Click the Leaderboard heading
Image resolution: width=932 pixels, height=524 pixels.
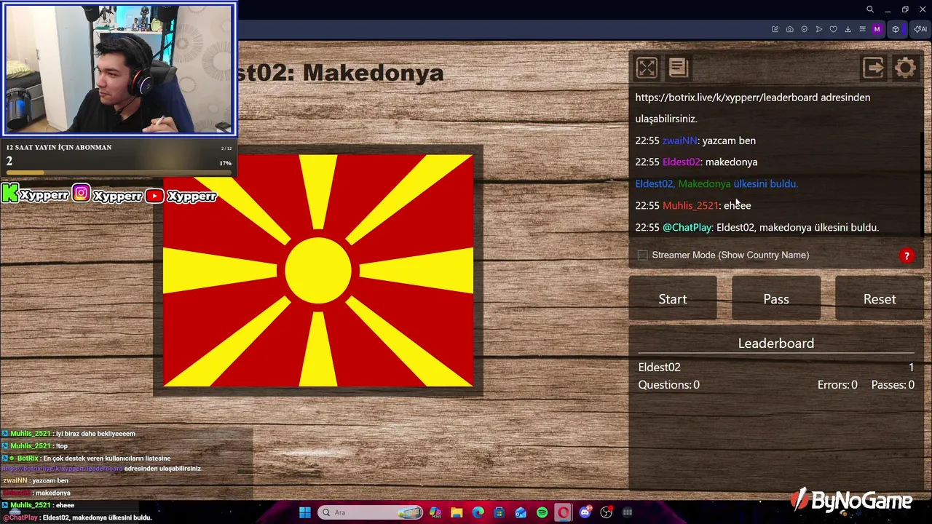tap(776, 343)
